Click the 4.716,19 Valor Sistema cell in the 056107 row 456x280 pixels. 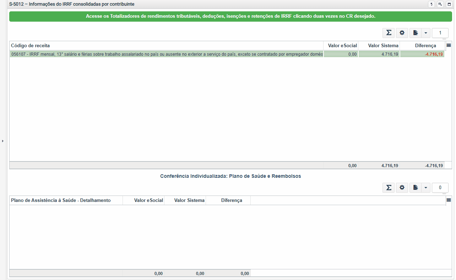(x=379, y=54)
